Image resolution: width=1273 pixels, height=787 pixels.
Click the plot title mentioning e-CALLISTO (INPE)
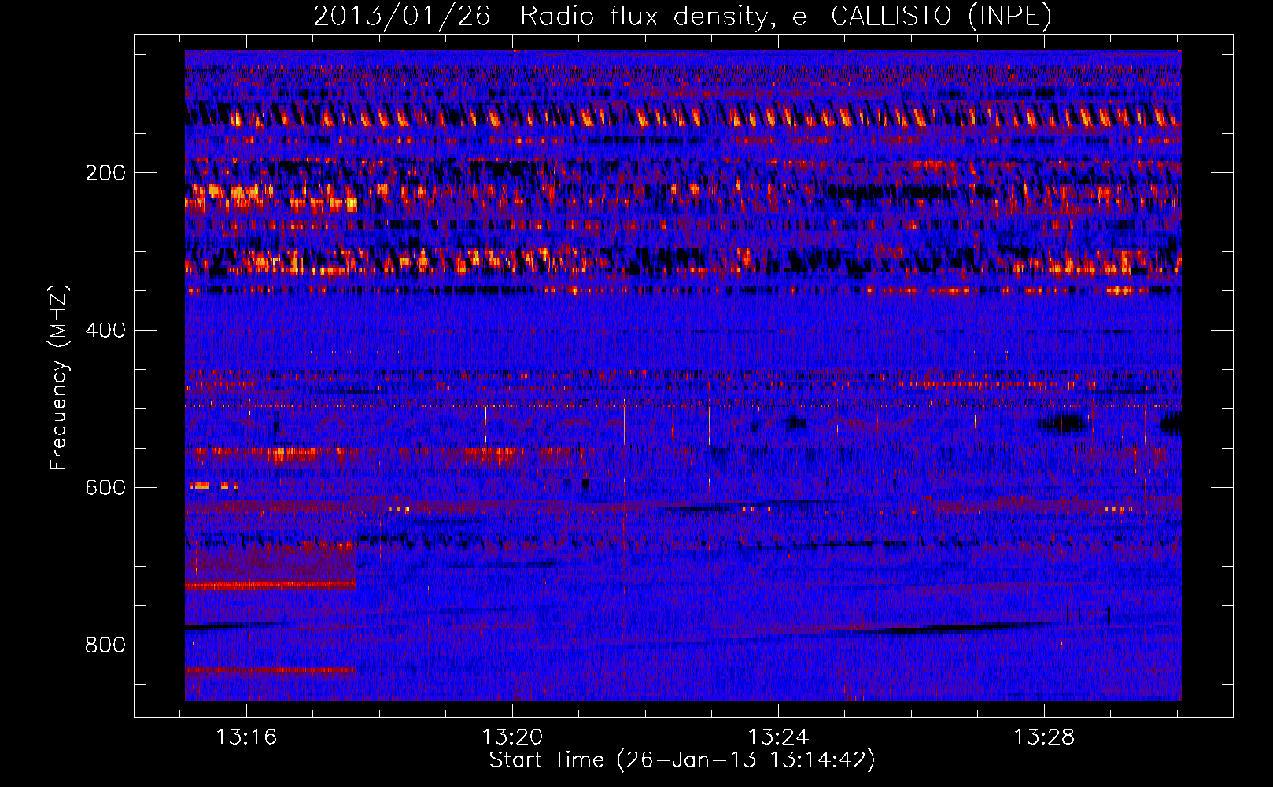tap(682, 16)
